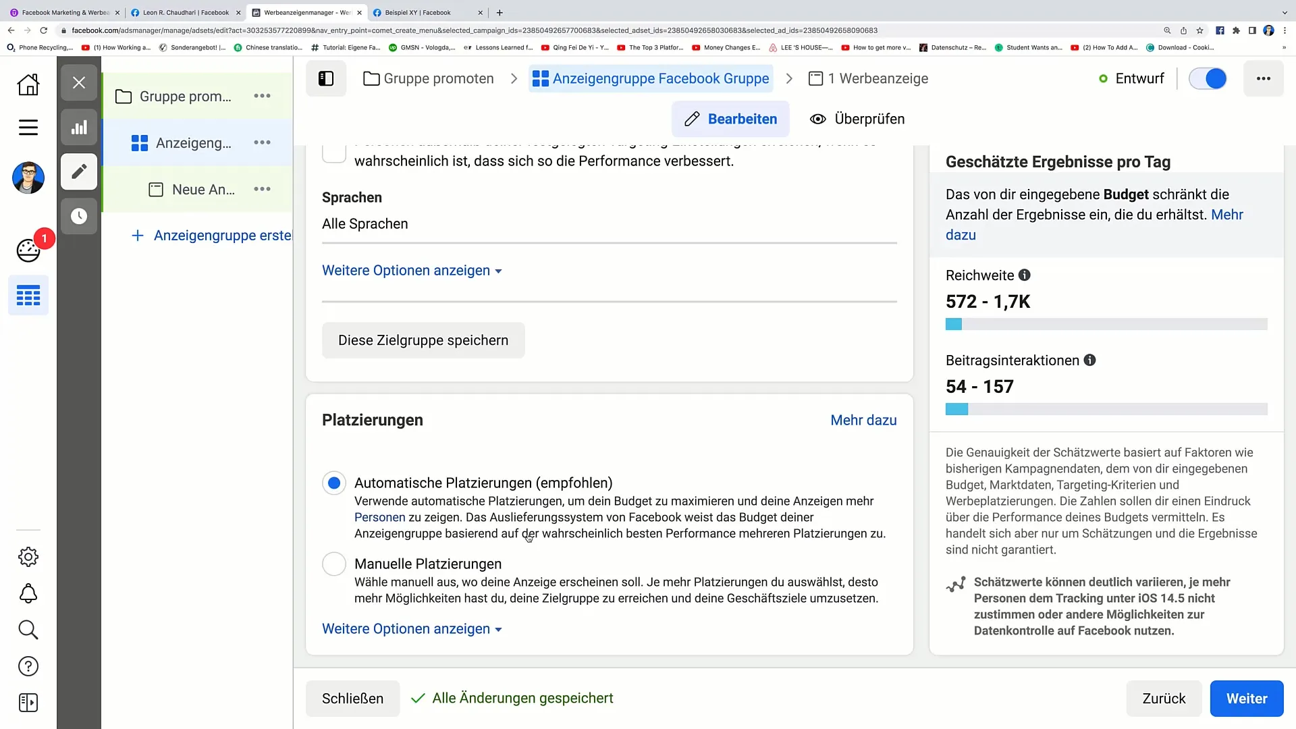Viewport: 1296px width, 729px height.
Task: Open the notifications bell icon
Action: coord(28,593)
